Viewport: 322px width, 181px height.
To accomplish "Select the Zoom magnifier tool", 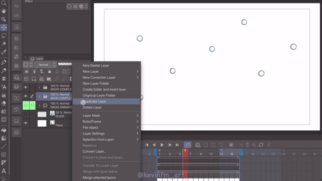I will 4,3.
